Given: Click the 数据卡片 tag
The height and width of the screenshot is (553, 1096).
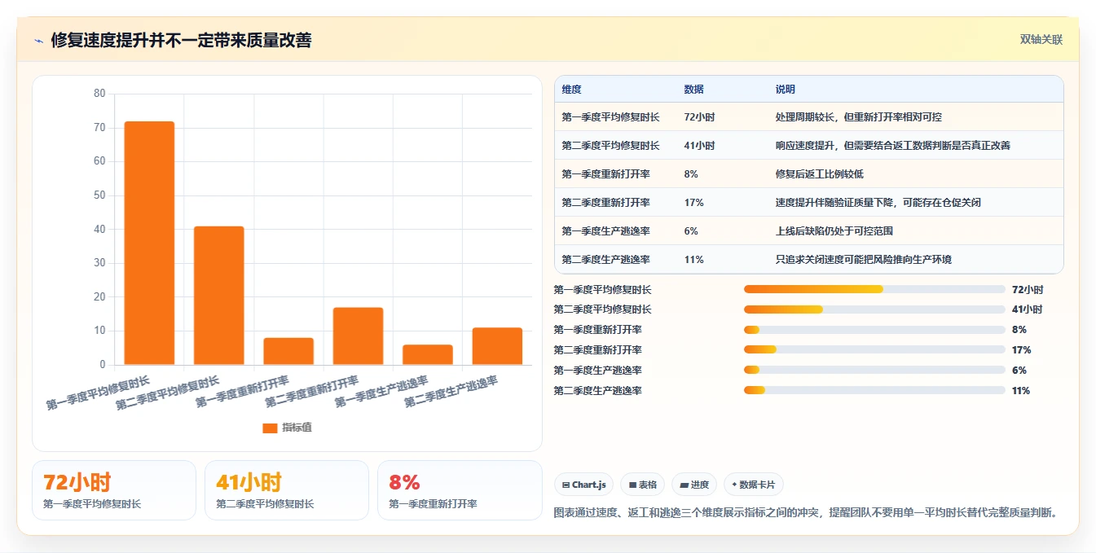Looking at the screenshot, I should point(754,485).
